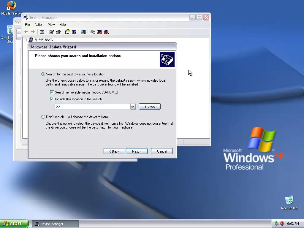This screenshot has width=304, height=228.
Task: Click the 6:02 PM system clock
Action: (x=293, y=224)
